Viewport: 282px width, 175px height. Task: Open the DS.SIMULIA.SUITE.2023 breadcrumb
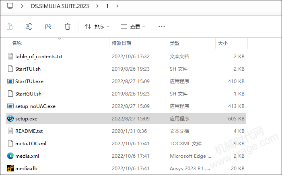pyautogui.click(x=60, y=6)
